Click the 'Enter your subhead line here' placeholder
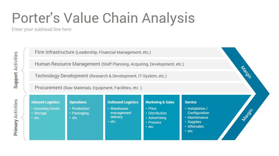Viewport: 279px width, 156px height. point(42,29)
